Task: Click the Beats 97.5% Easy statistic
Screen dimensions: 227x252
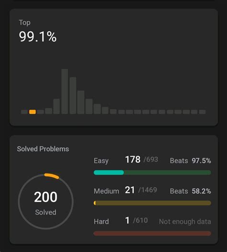Action: (x=191, y=160)
